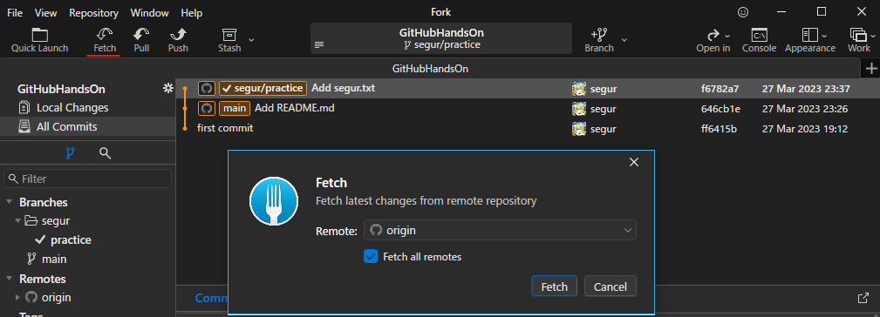Expand the origin remote

(18, 297)
